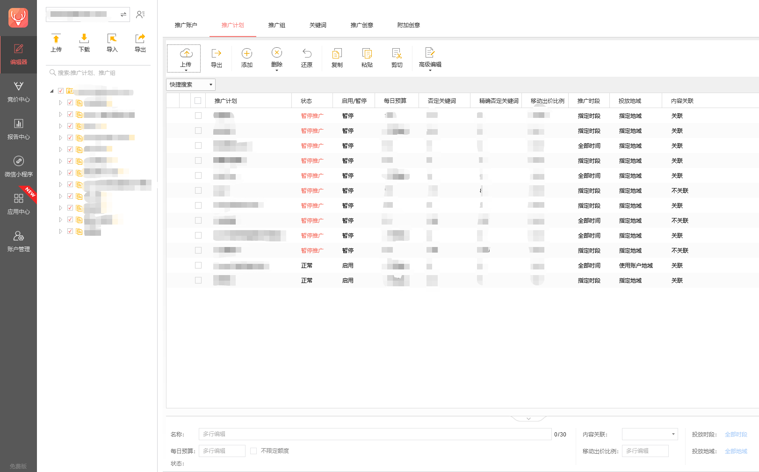
Task: Open 微信小程序 in the sidebar
Action: click(18, 167)
